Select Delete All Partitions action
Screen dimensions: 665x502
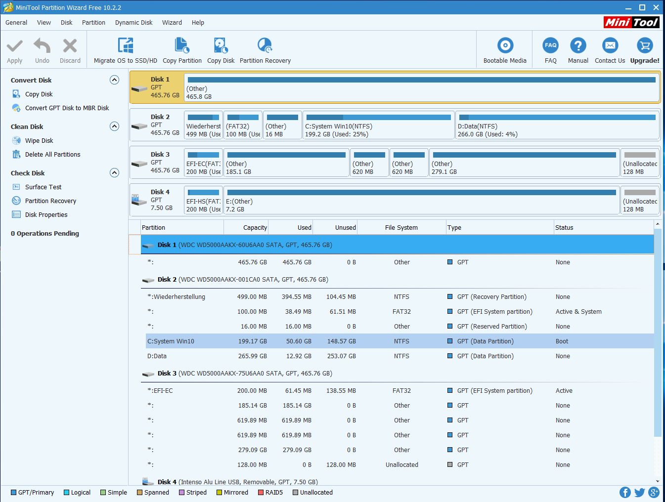click(52, 154)
